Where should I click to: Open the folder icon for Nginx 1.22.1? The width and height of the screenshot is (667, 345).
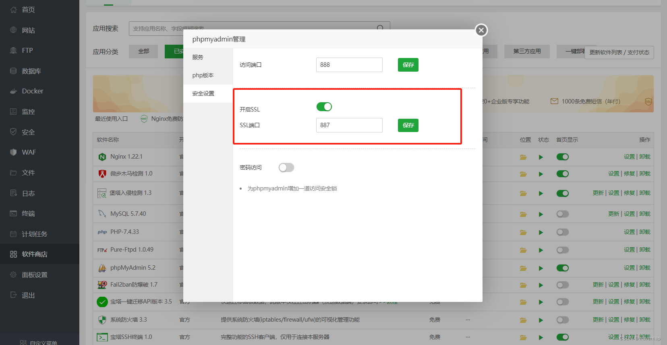[523, 157]
